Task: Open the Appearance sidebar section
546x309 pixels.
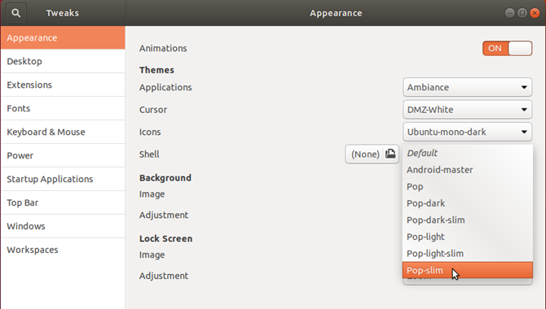Action: click(63, 37)
